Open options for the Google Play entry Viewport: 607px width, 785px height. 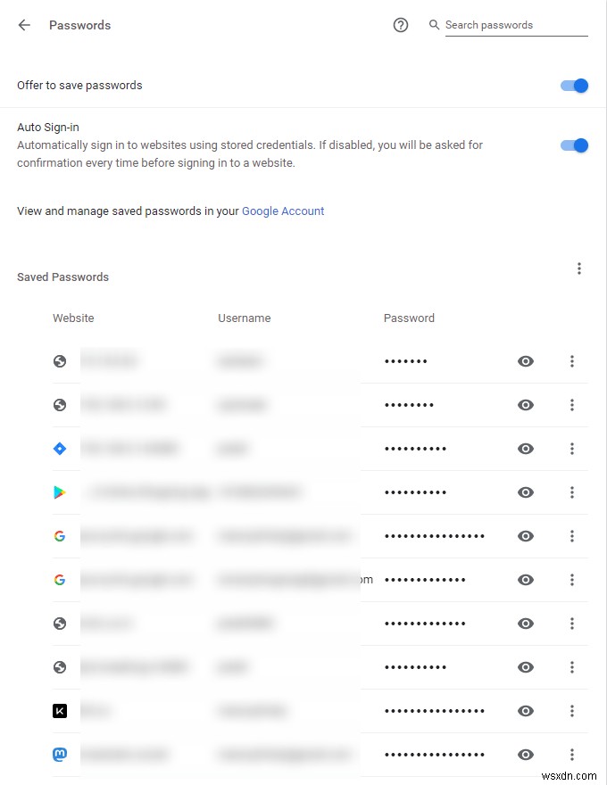click(x=572, y=492)
